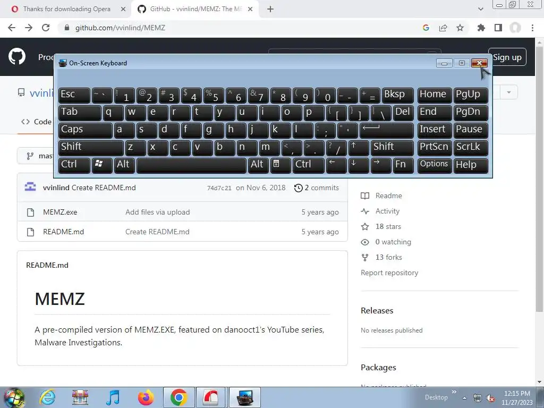Open the 13 forks link
Image resolution: width=544 pixels, height=408 pixels.
[381, 258]
